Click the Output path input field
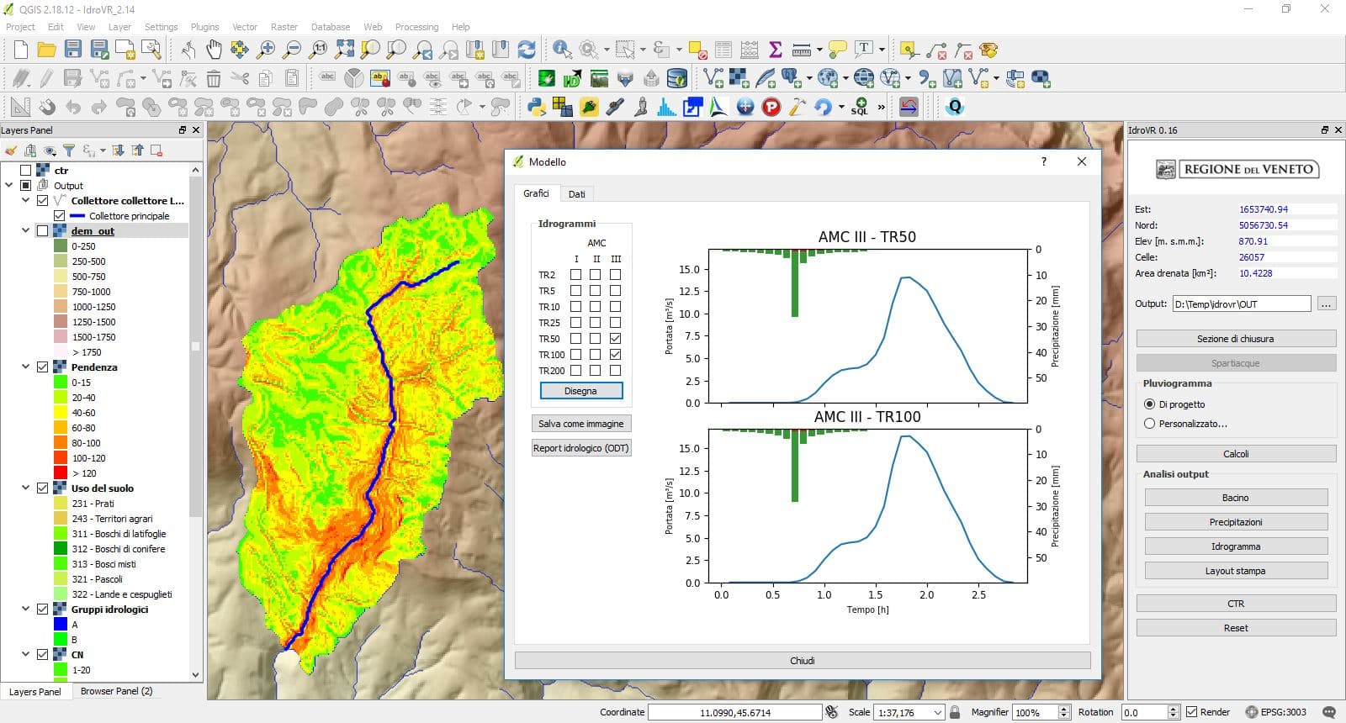The height and width of the screenshot is (723, 1346). click(x=1242, y=304)
